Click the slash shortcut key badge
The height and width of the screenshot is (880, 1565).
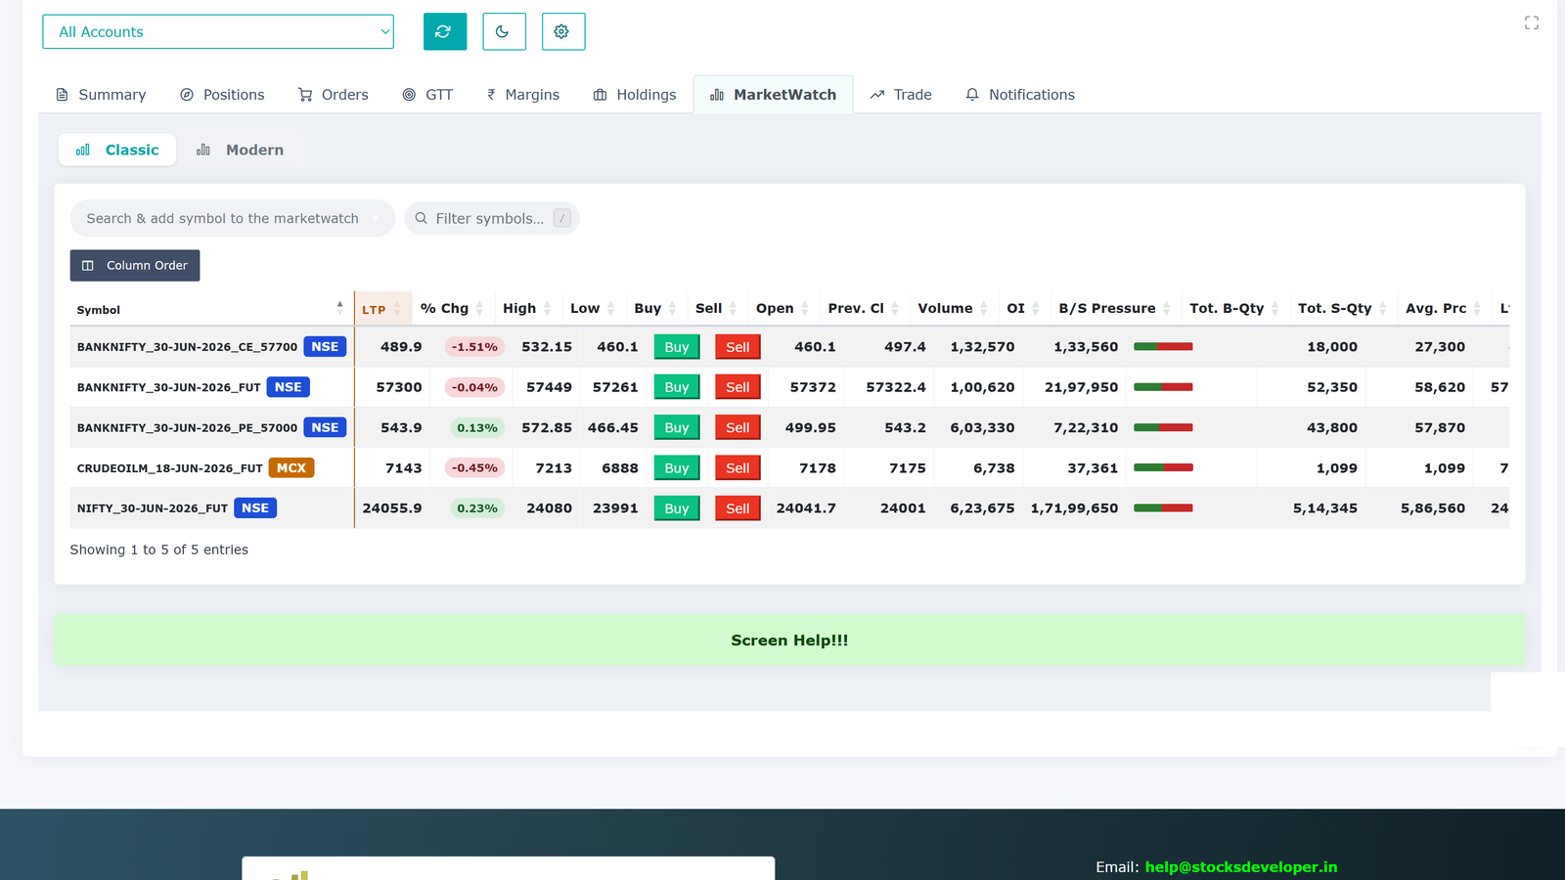561,218
